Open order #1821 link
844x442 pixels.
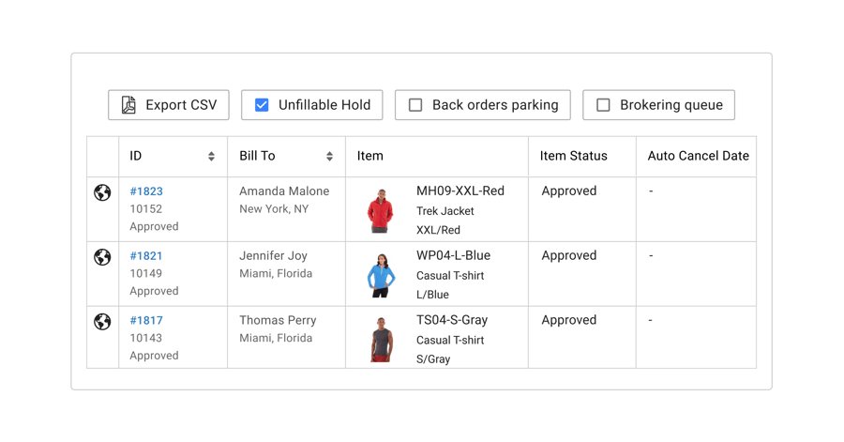pos(146,256)
